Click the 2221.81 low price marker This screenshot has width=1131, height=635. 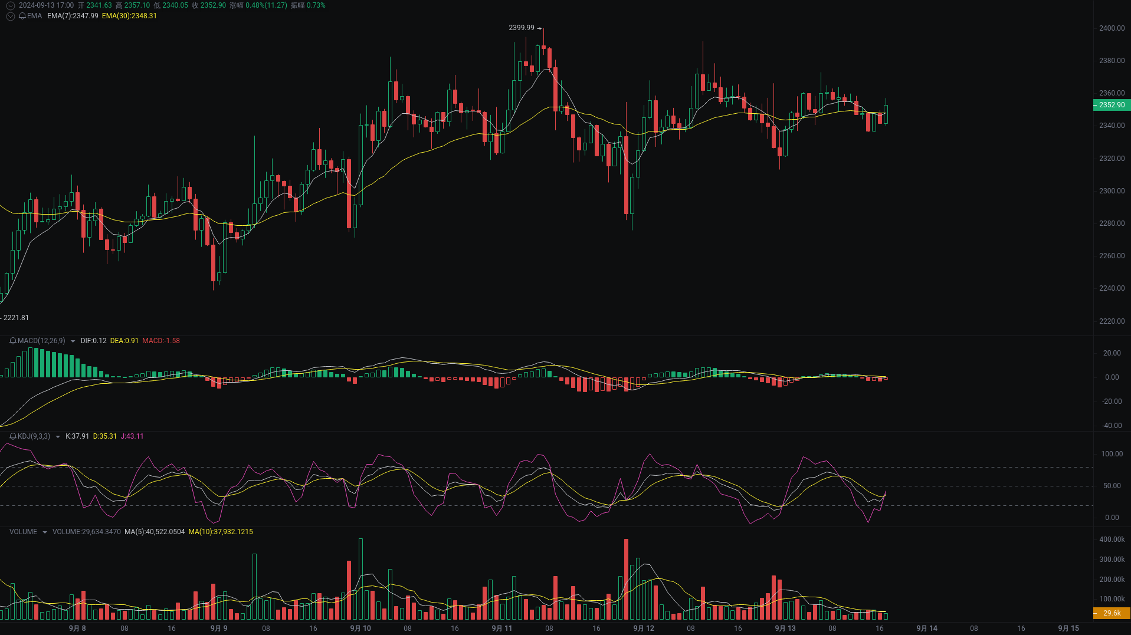(x=14, y=318)
